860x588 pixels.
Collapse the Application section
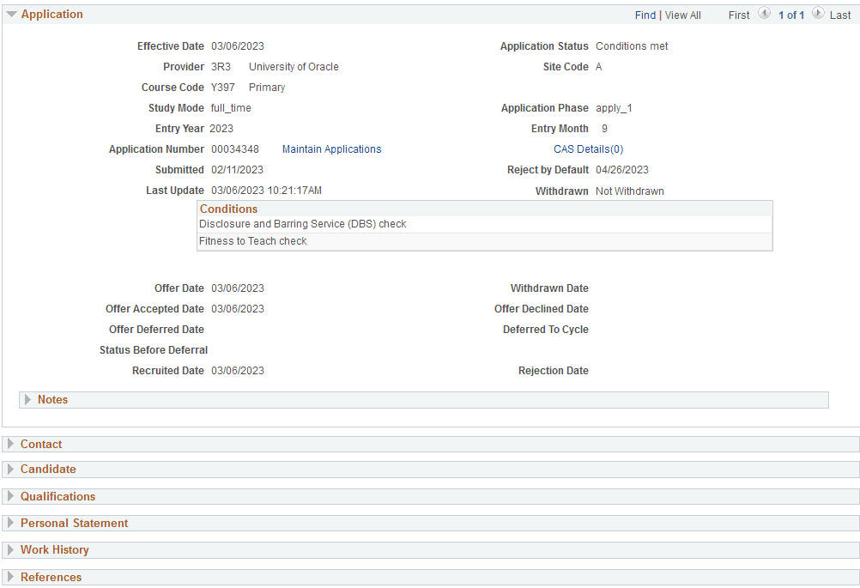[x=11, y=15]
